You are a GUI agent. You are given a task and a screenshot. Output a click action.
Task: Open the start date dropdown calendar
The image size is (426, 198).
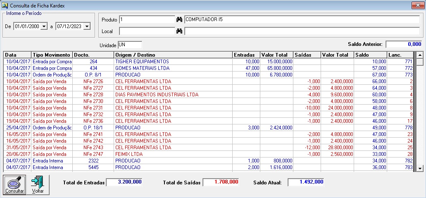pyautogui.click(x=44, y=26)
